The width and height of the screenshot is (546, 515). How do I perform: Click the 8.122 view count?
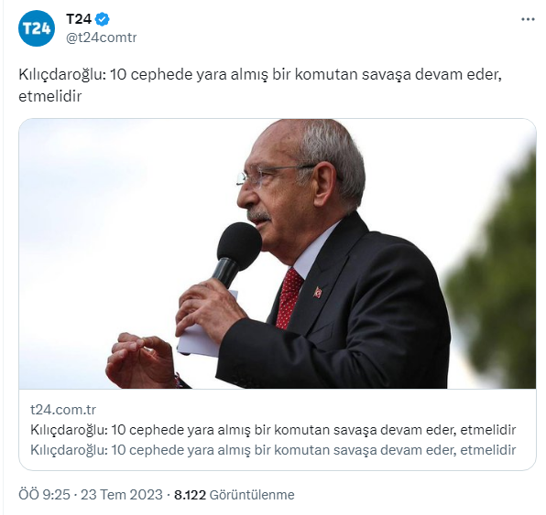click(191, 495)
